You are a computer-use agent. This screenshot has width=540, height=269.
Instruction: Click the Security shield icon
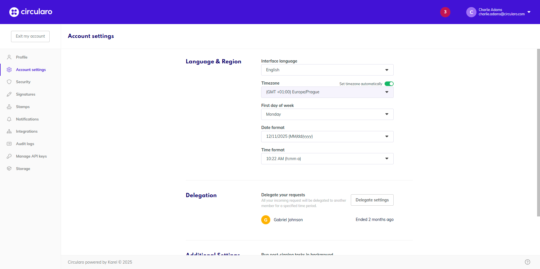[9, 82]
